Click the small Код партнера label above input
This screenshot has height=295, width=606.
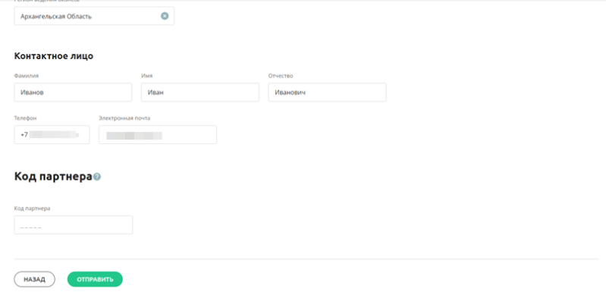tap(32, 209)
